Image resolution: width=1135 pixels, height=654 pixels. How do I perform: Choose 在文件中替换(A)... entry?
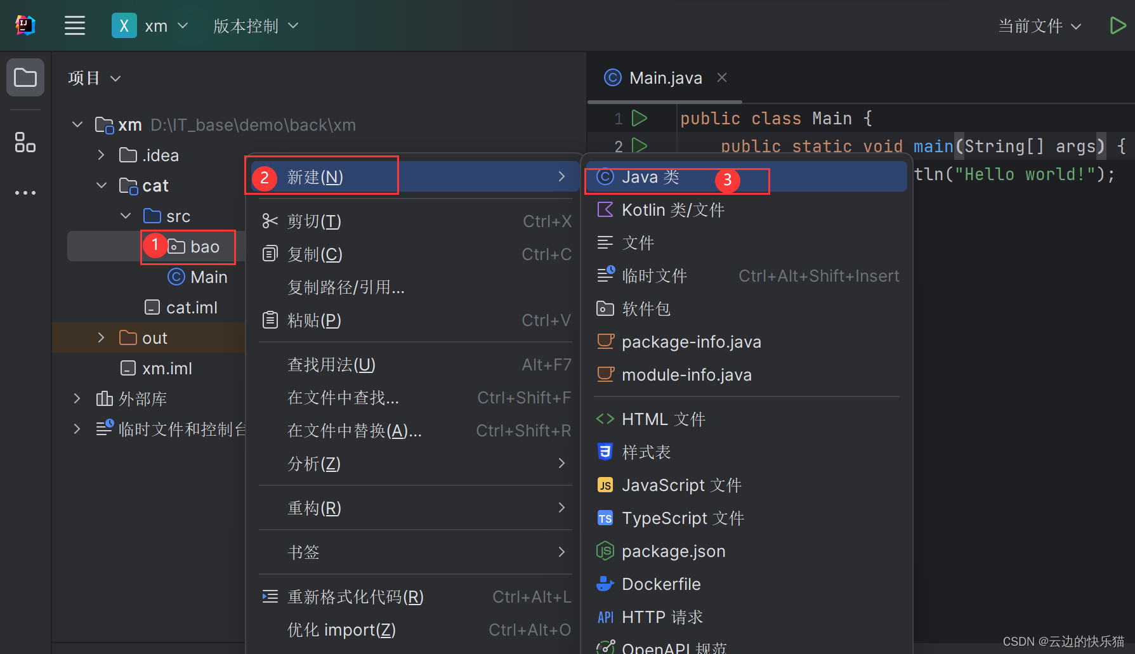(415, 430)
